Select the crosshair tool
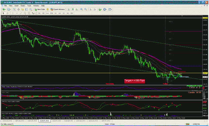Image resolution: width=209 pixels, height=126 pixels. pos(8,13)
